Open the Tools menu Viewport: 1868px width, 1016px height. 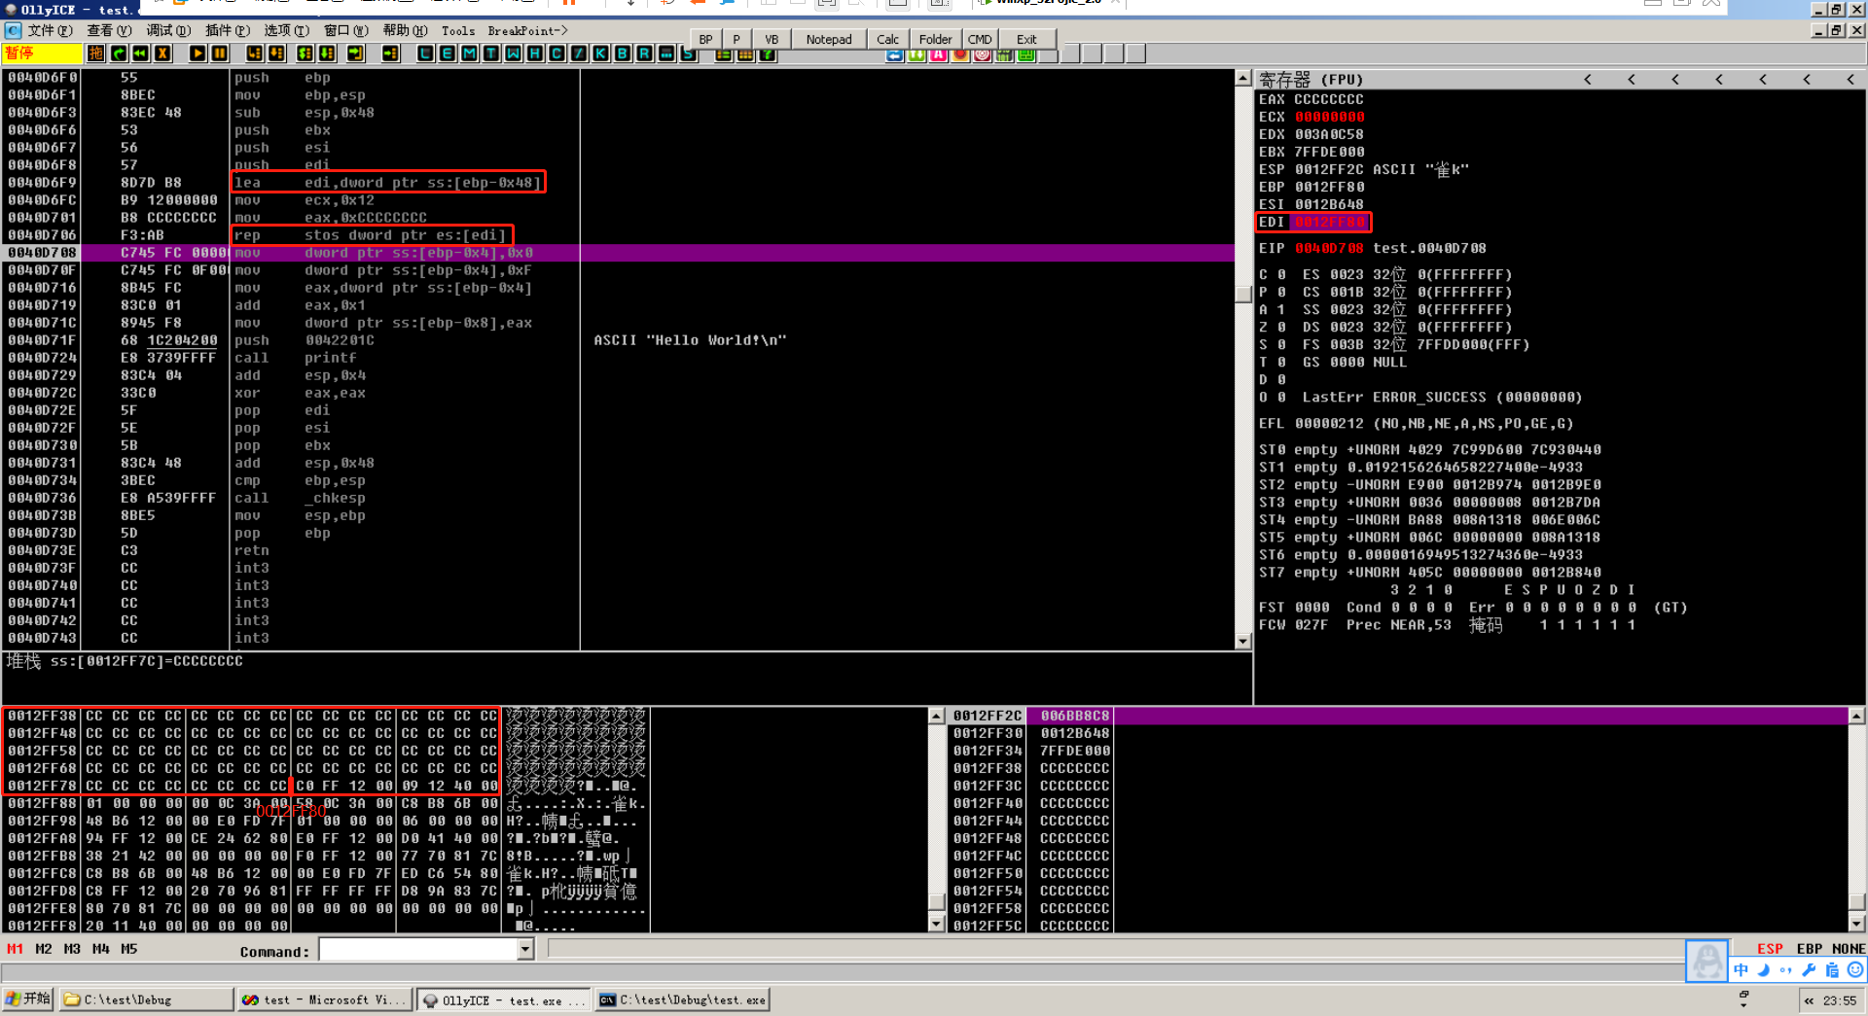tap(458, 30)
